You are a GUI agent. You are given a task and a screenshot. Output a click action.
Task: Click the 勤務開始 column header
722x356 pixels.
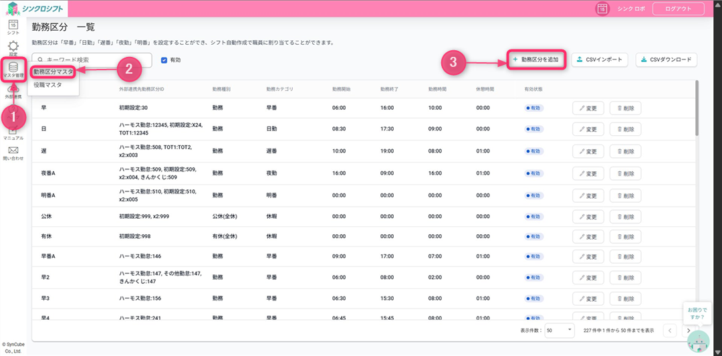point(342,88)
